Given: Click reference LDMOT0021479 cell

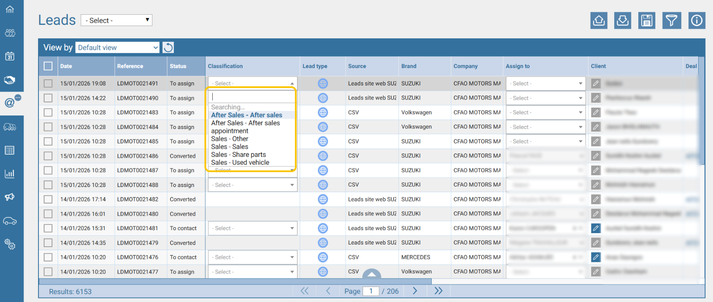Looking at the screenshot, I should 138,243.
